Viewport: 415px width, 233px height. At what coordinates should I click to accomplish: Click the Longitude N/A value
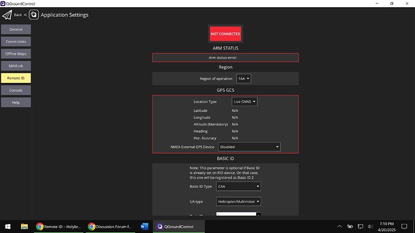pyautogui.click(x=235, y=117)
